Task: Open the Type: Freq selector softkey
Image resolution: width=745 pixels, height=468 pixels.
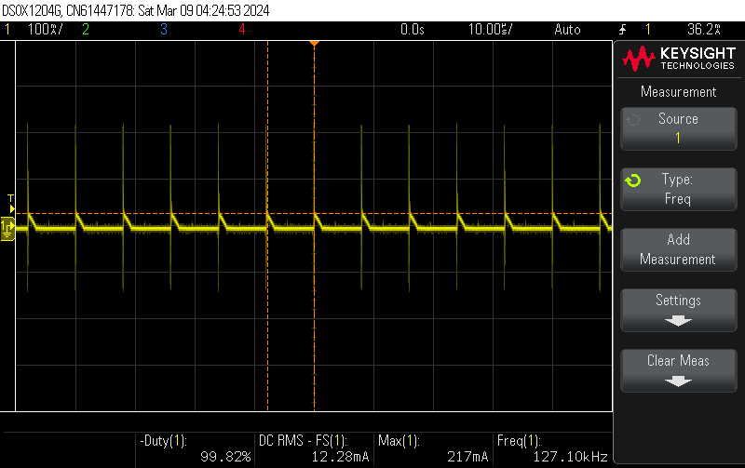Action: (x=679, y=189)
